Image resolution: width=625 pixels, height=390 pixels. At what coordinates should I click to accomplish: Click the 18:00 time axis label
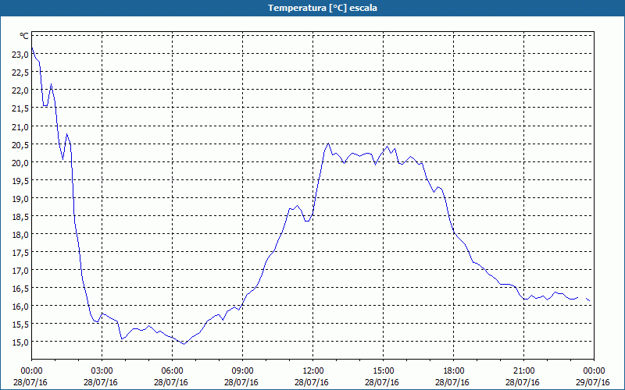(x=453, y=371)
